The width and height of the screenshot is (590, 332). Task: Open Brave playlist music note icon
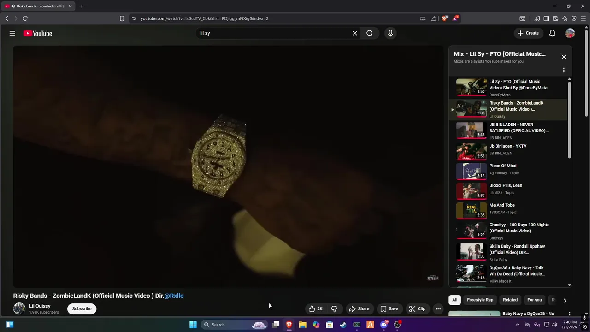pos(537,18)
